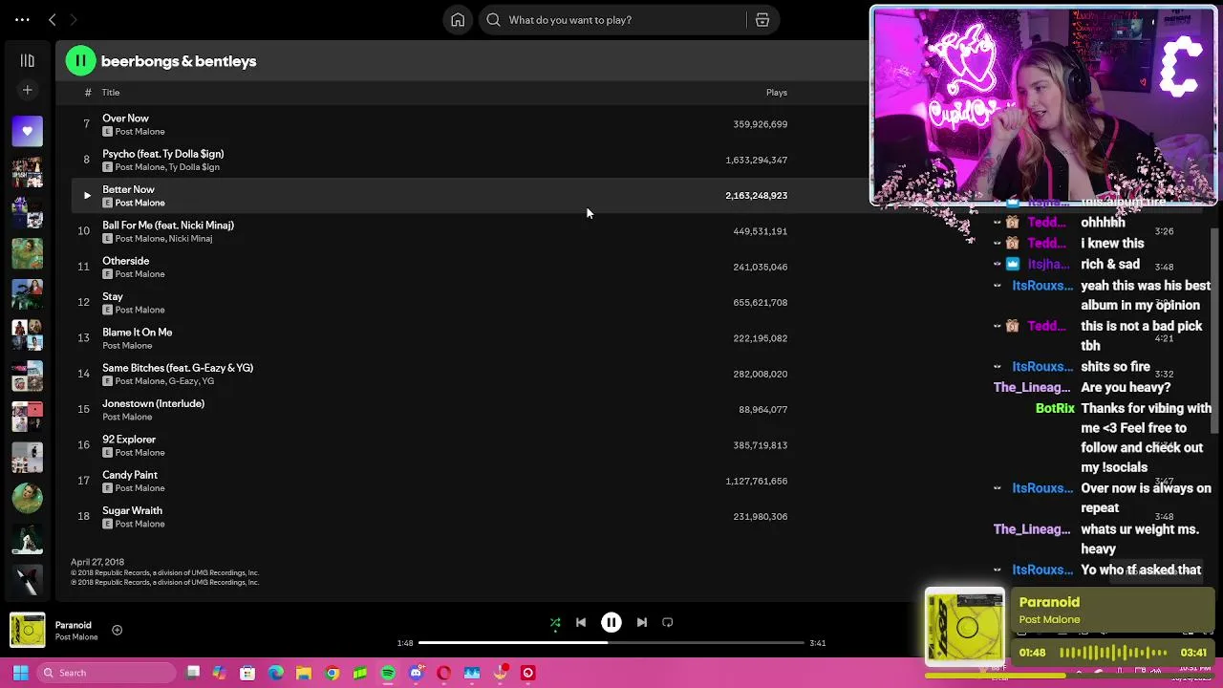Sort by the Plays column header
Screen dimensions: 1223x688
776,93
